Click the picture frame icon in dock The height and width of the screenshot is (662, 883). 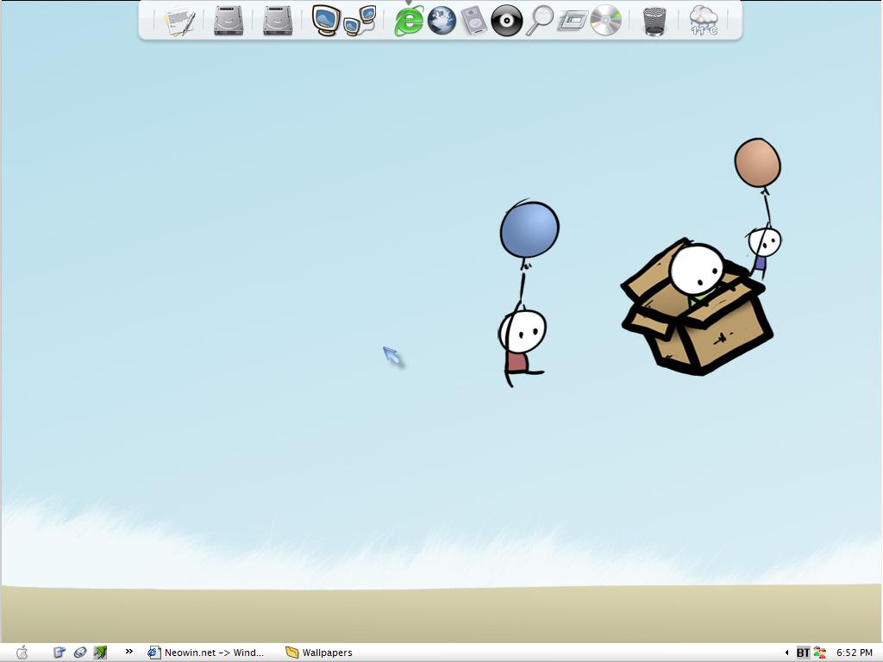[x=572, y=21]
